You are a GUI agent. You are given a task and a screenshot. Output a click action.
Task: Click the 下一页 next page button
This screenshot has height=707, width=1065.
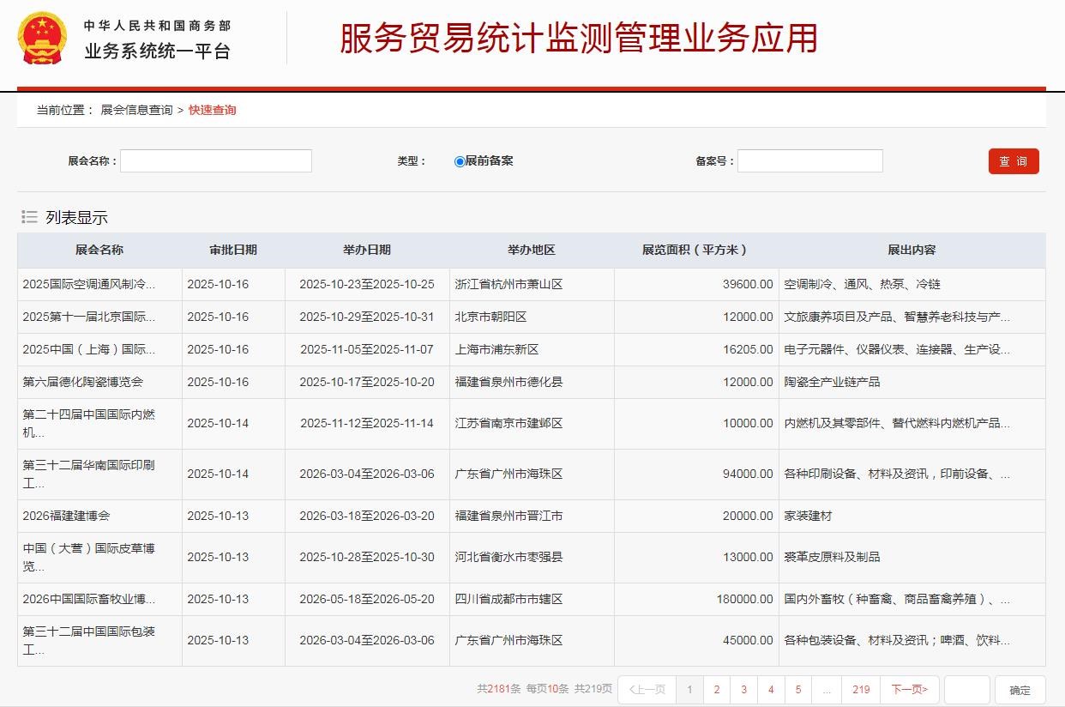[910, 690]
